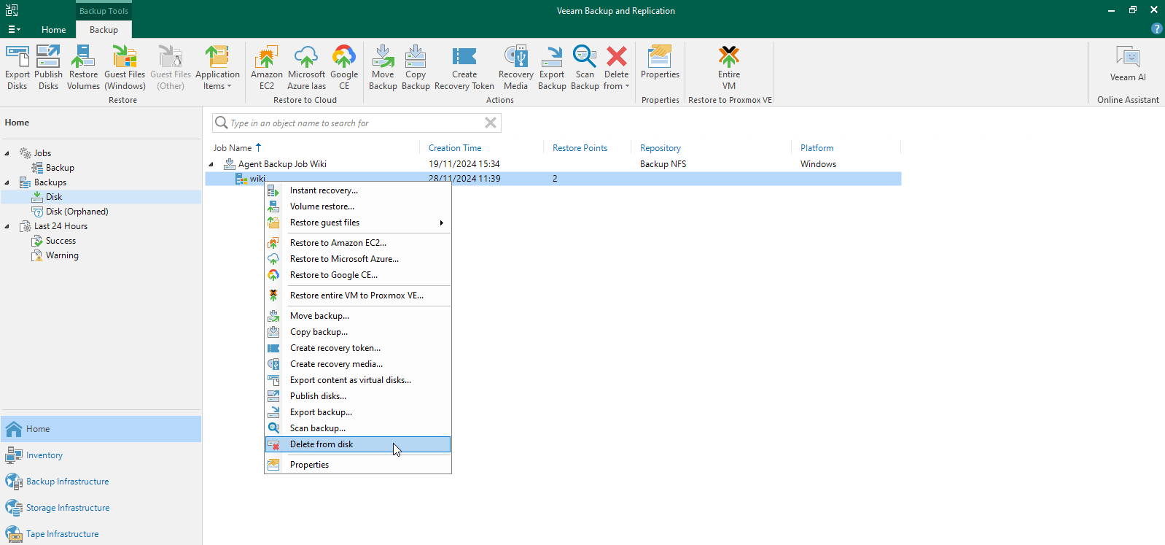Select Instant recovery in context menu
Image resolution: width=1165 pixels, height=545 pixels.
pos(324,190)
